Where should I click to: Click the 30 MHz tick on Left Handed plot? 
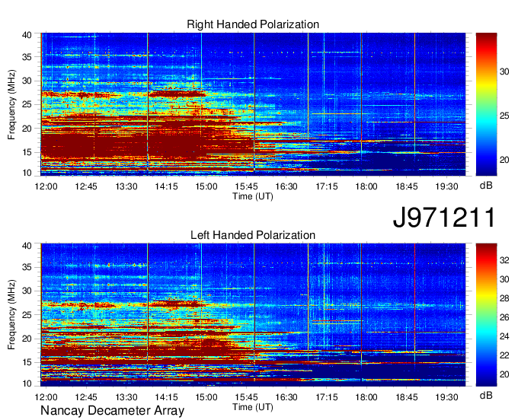tap(27, 291)
